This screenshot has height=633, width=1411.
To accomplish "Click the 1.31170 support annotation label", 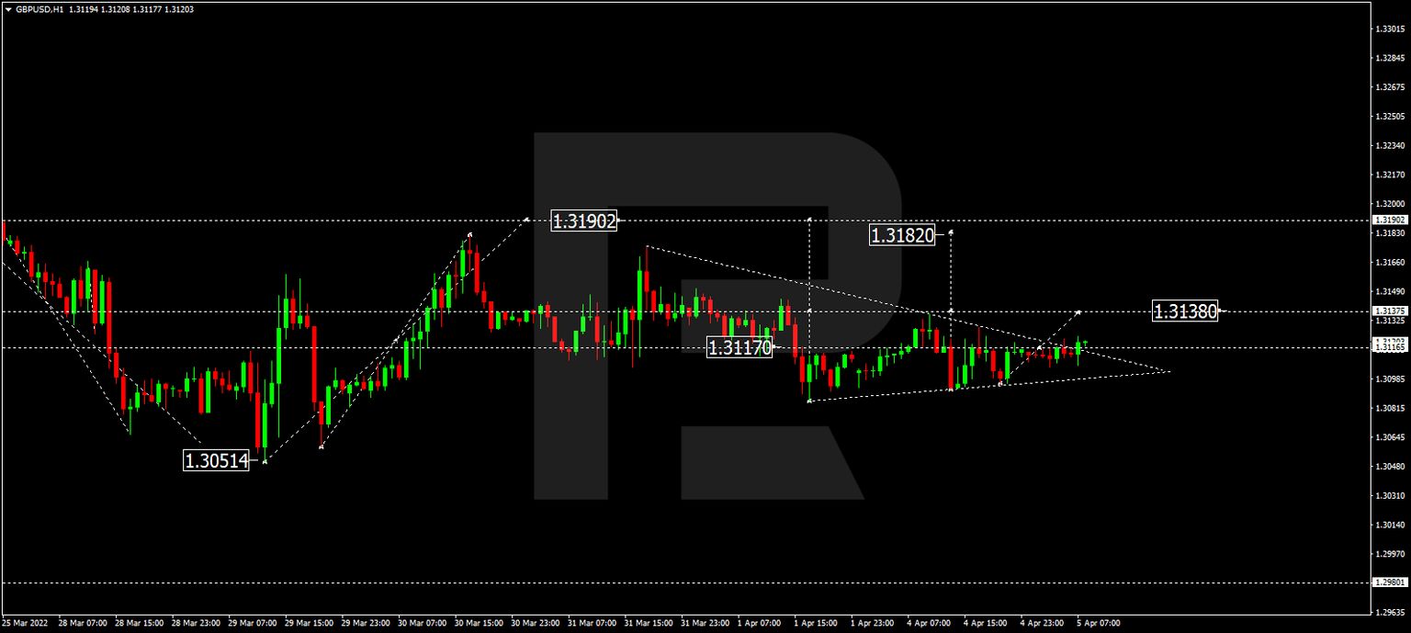I will [x=740, y=347].
